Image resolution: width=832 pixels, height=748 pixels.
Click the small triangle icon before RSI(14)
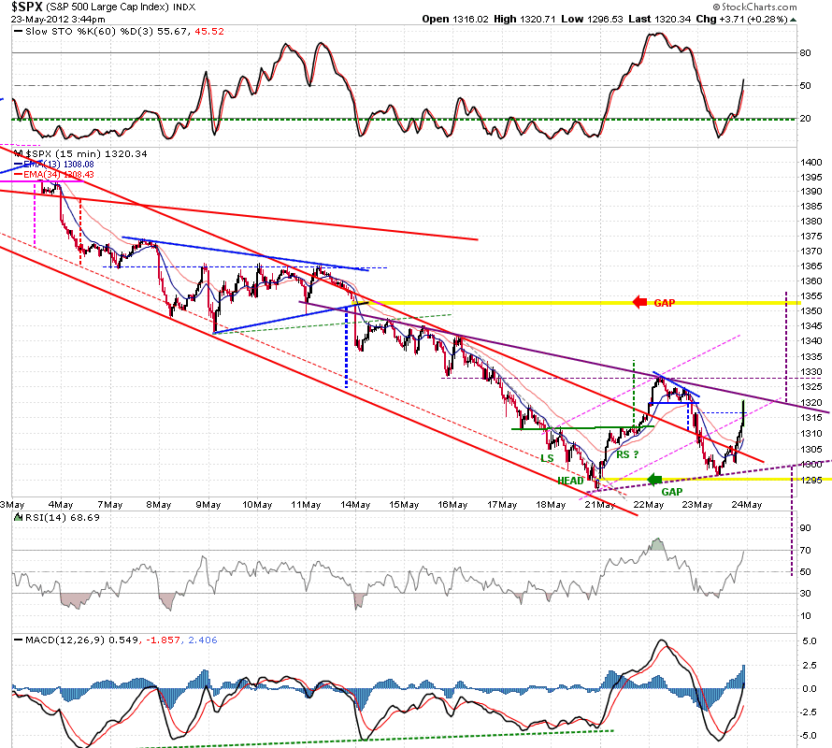18,517
